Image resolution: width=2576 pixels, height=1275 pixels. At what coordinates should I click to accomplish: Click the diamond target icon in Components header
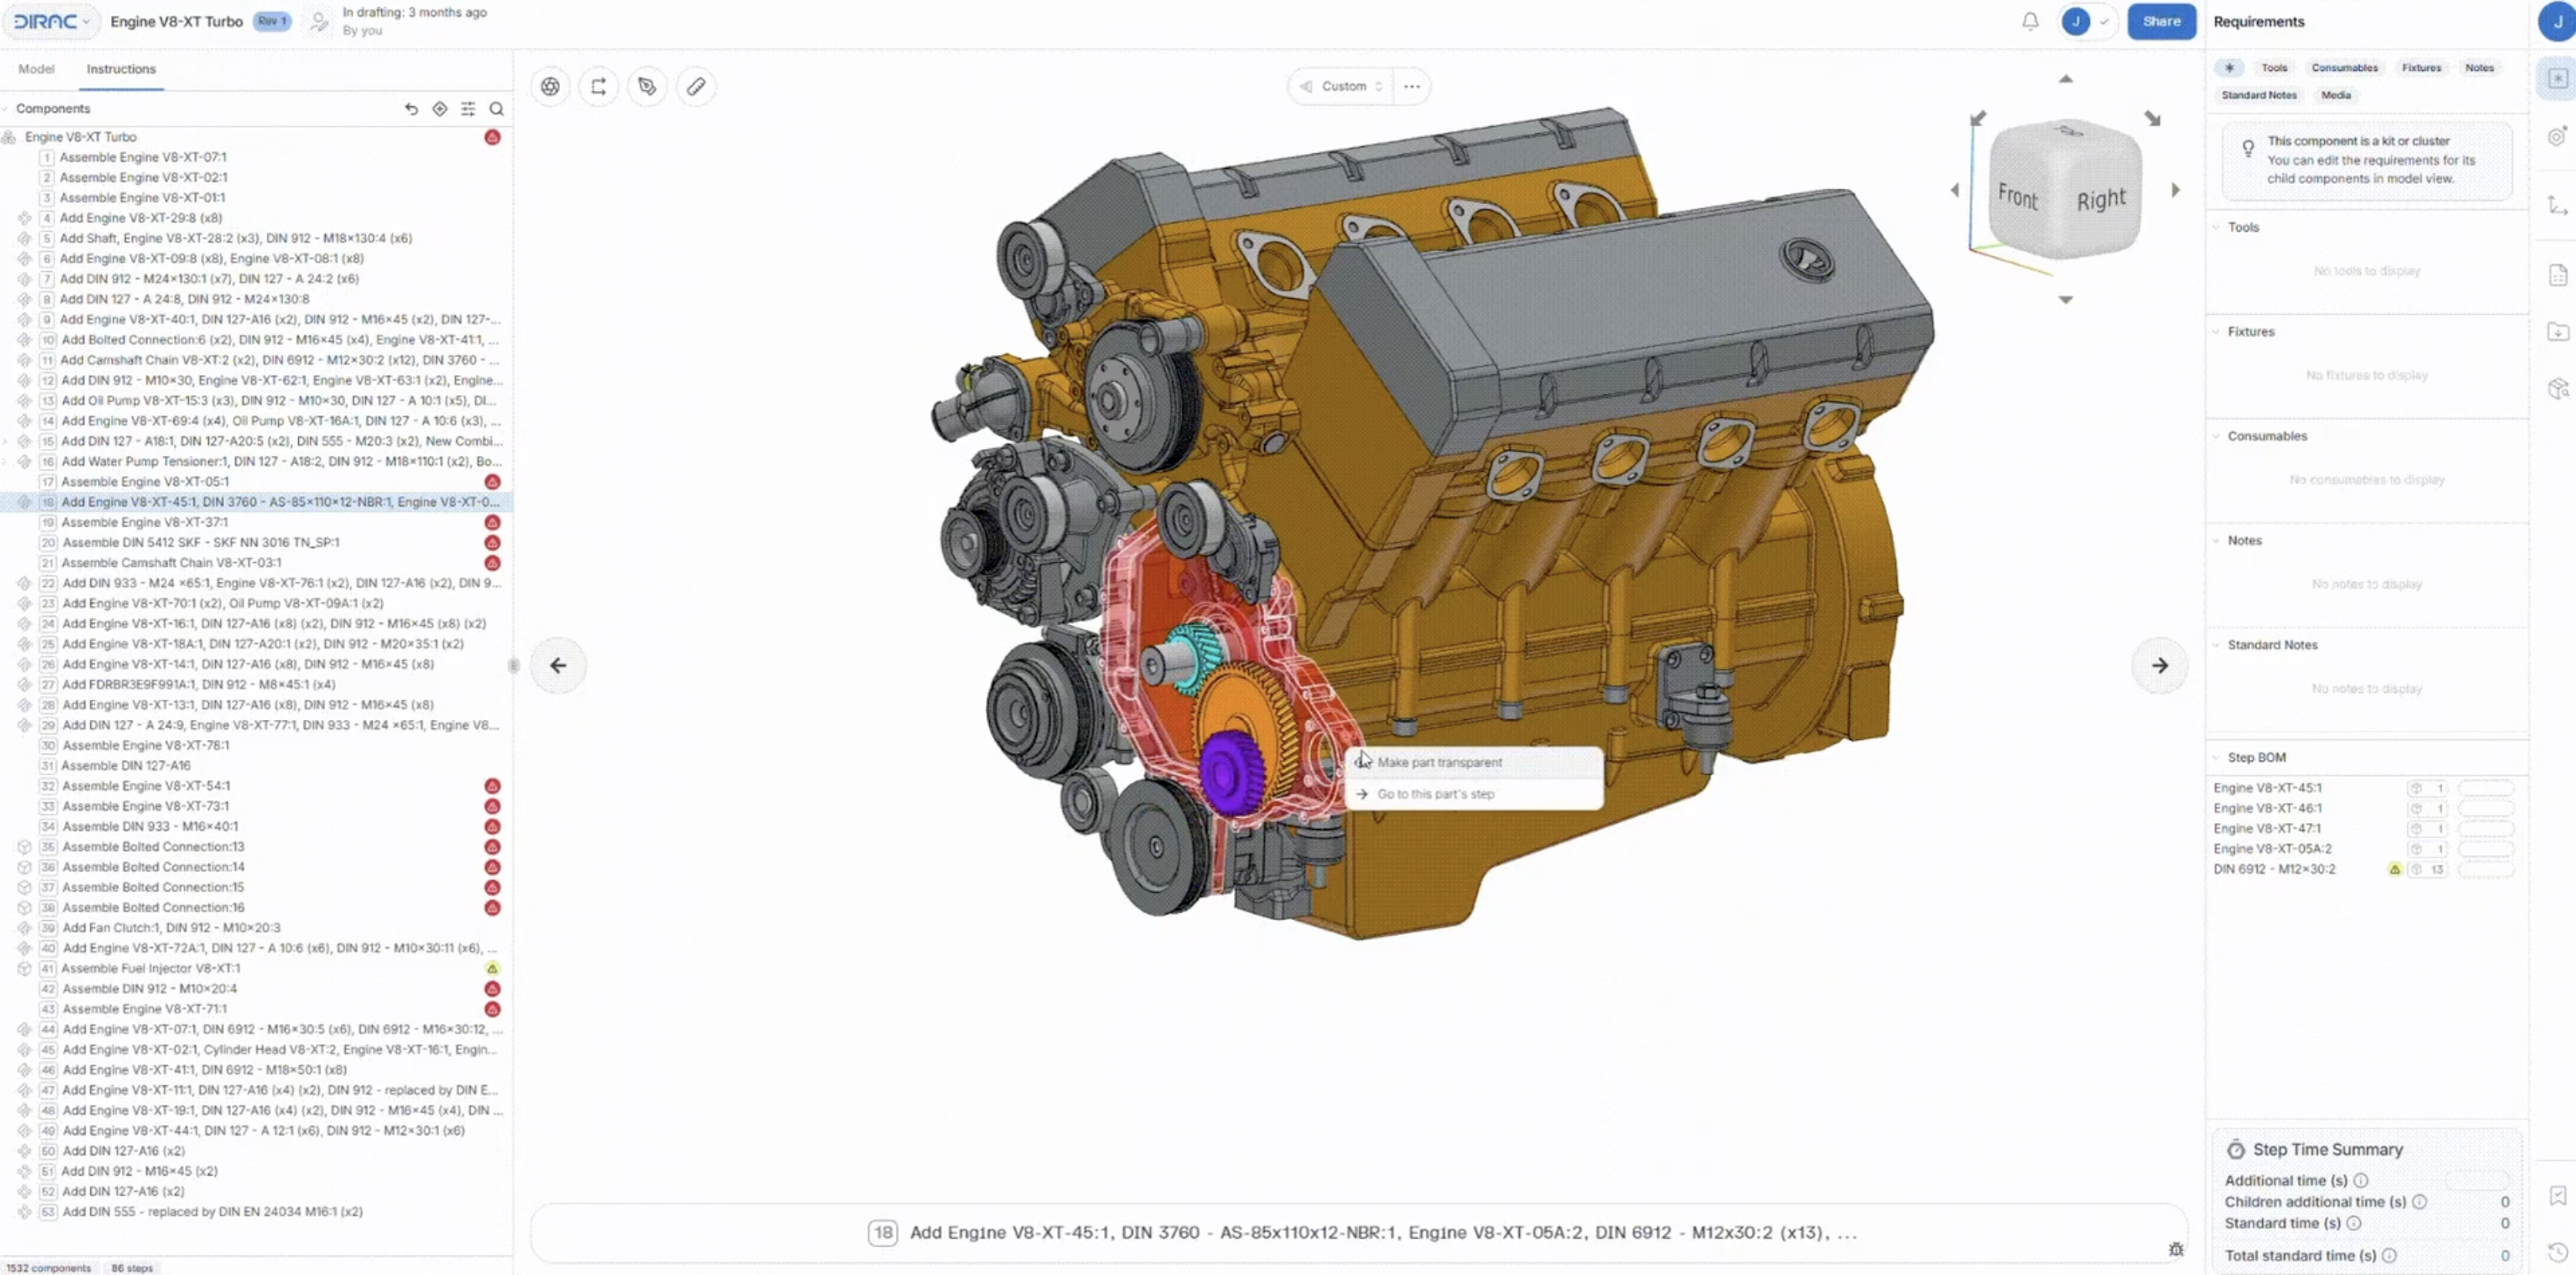click(439, 109)
